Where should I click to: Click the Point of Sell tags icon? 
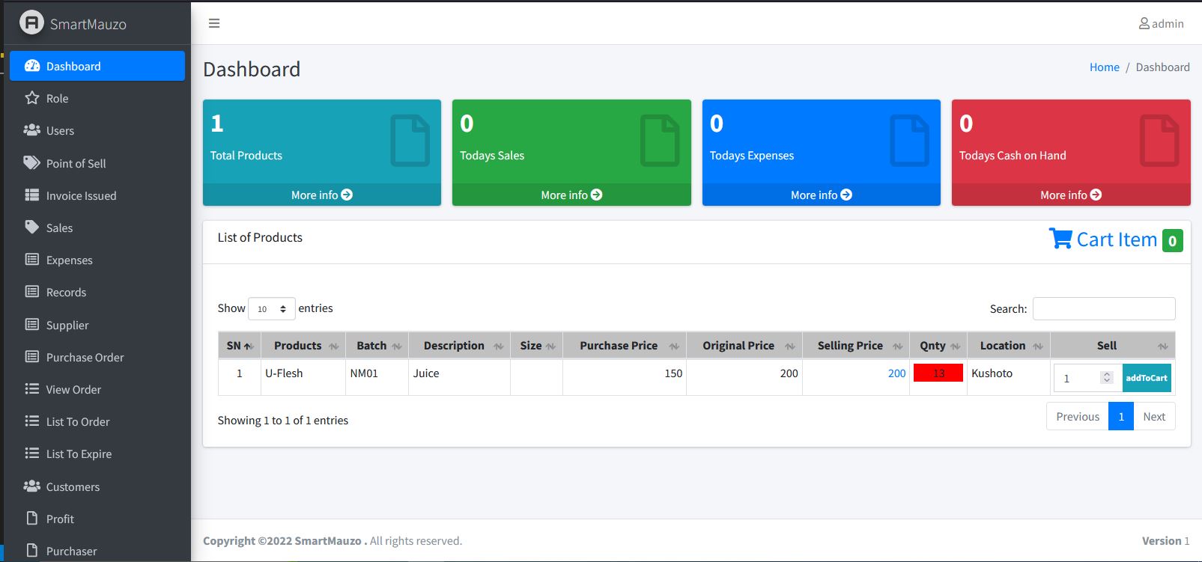pyautogui.click(x=31, y=163)
